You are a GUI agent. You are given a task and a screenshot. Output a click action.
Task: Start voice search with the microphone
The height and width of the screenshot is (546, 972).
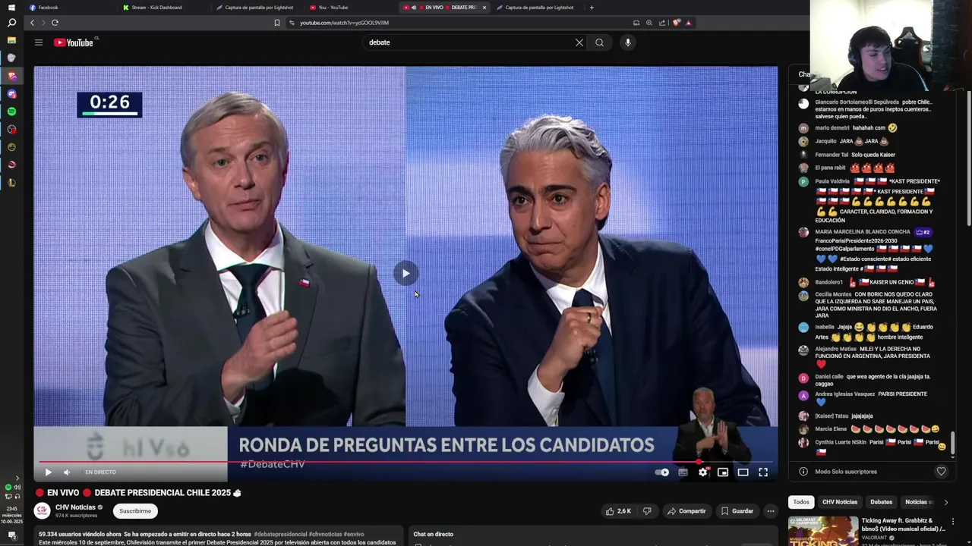click(628, 42)
